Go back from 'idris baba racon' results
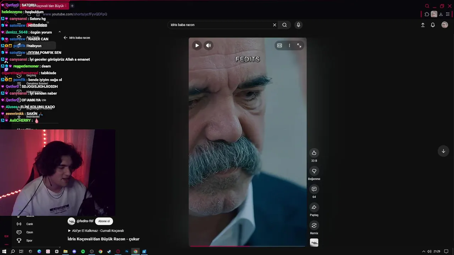The height and width of the screenshot is (255, 454). (65, 38)
